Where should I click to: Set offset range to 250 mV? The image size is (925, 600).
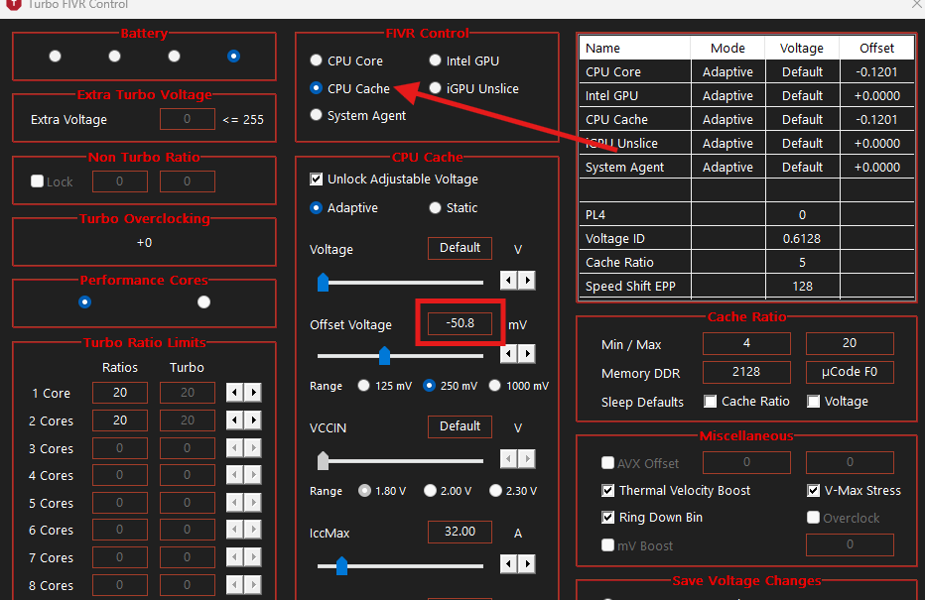point(430,386)
